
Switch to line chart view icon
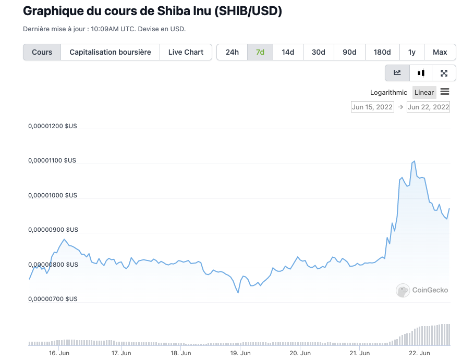(397, 73)
